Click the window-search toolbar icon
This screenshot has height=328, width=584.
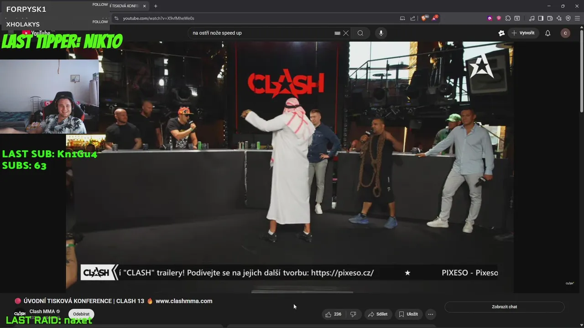click(517, 18)
